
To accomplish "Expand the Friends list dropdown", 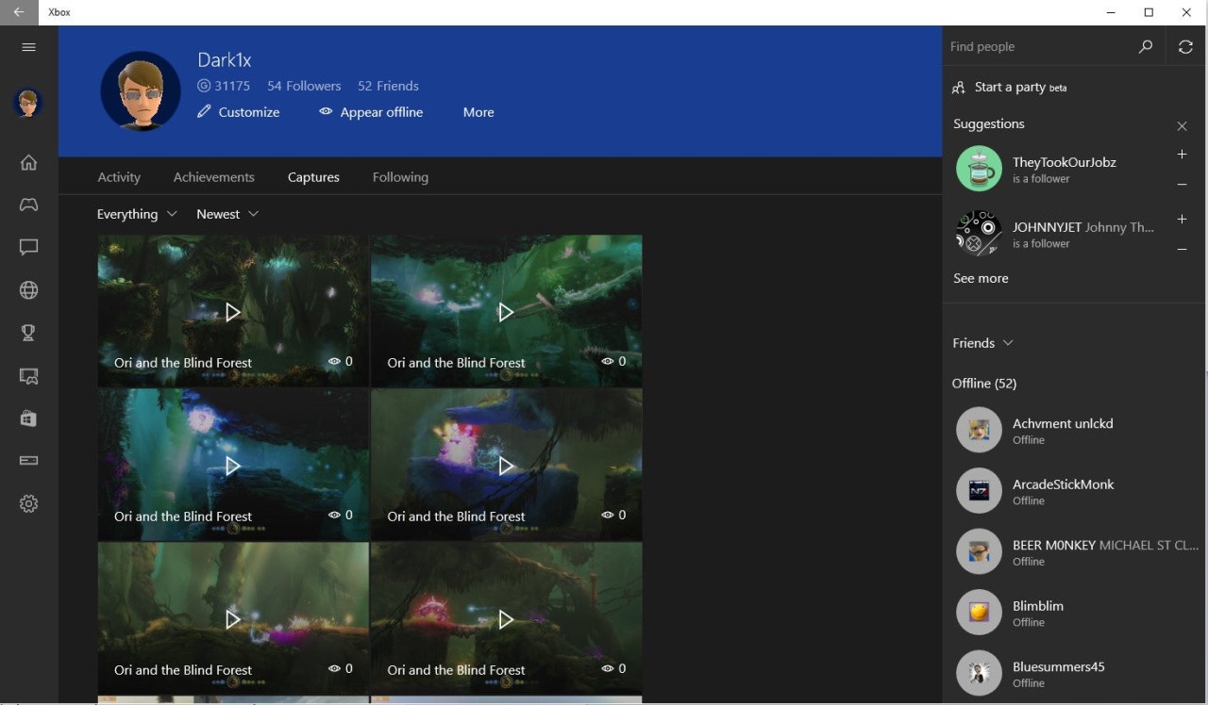I will [983, 343].
